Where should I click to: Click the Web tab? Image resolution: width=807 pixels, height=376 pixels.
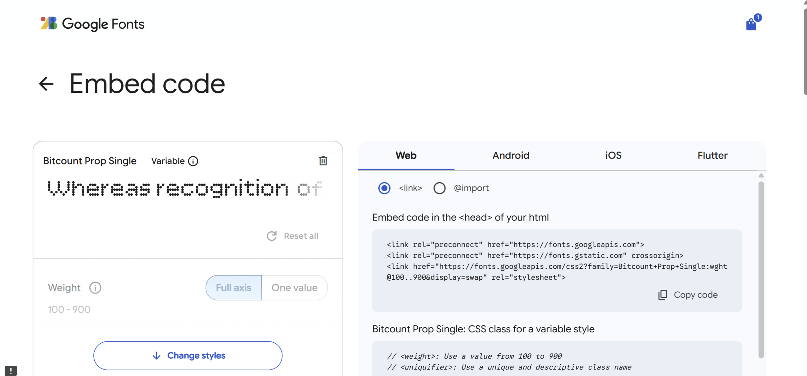(x=406, y=155)
